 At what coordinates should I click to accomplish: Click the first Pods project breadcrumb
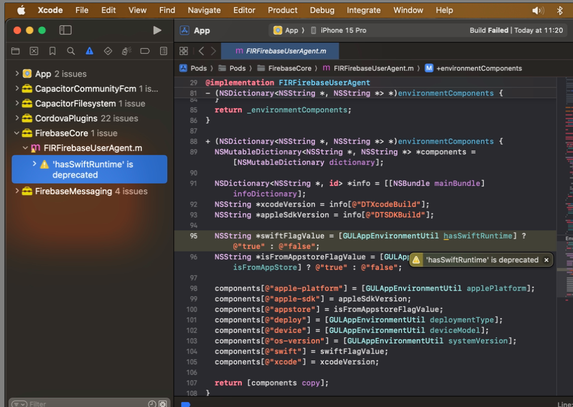click(193, 68)
